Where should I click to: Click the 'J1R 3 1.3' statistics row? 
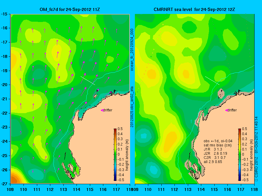213,149
